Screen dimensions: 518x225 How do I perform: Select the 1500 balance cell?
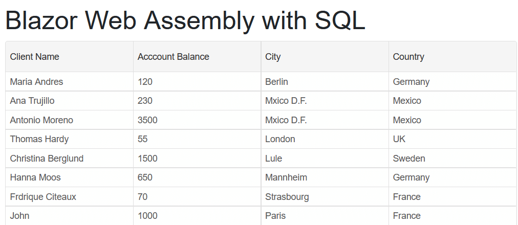147,159
